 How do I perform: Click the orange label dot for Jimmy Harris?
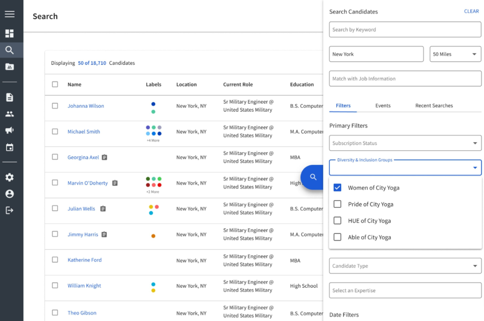[x=153, y=236]
